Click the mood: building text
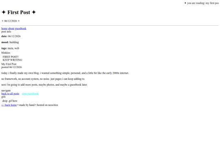The image size is (220, 165). pyautogui.click(x=10, y=42)
